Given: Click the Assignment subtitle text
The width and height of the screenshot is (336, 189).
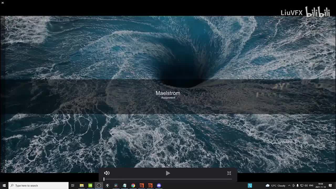Looking at the screenshot, I should click(x=168, y=98).
